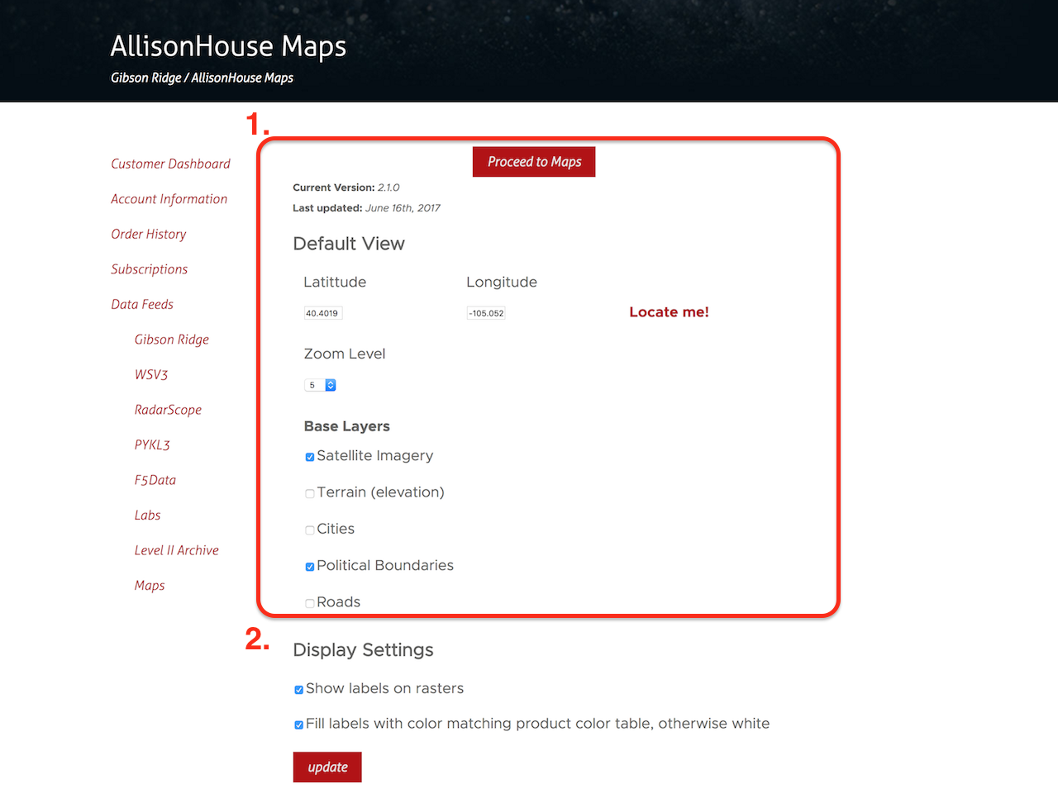Viewport: 1058px width, 803px height.
Task: Click the Gibson Ridge breadcrumb link
Action: click(x=146, y=78)
